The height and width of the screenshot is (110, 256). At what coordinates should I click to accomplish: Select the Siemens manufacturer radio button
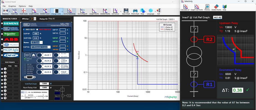click(x=2, y=23)
